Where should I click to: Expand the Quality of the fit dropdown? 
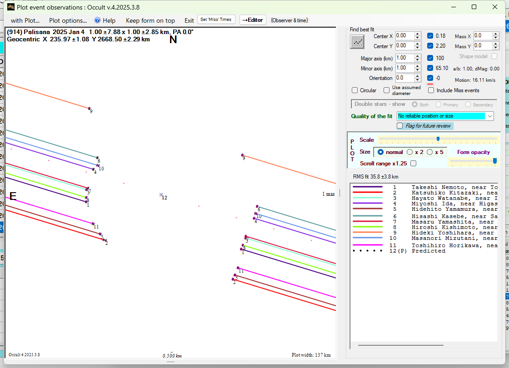pos(489,116)
